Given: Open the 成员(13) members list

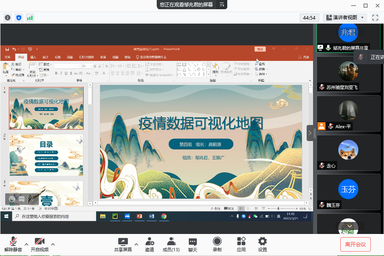Looking at the screenshot, I should 171,244.
